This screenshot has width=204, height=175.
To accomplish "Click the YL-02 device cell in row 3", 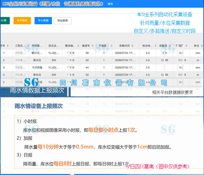I will click(54, 67).
